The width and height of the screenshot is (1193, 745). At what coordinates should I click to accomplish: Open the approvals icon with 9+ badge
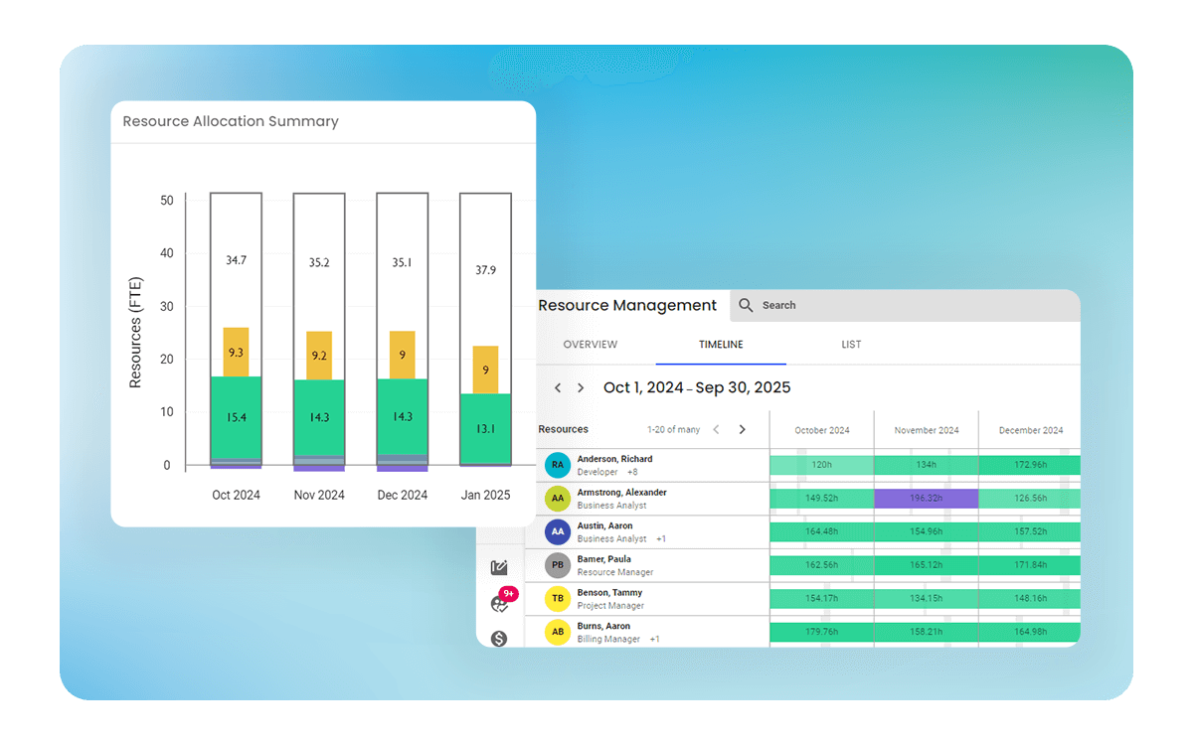point(500,603)
